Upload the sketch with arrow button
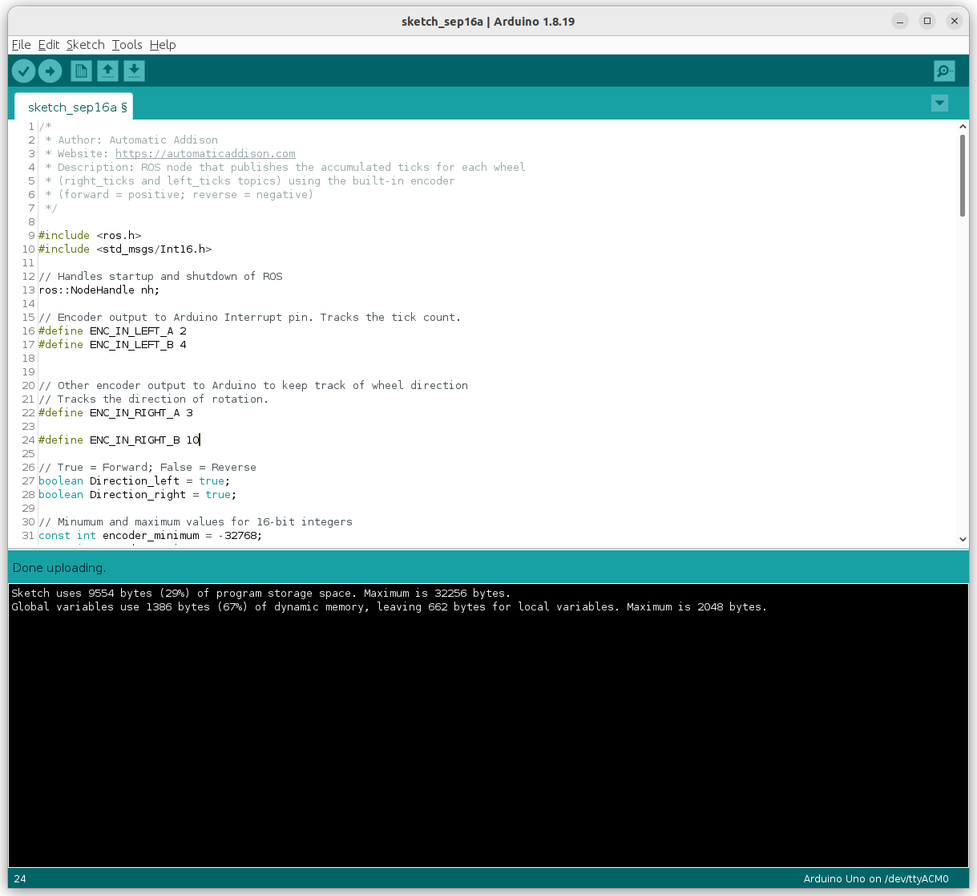The height and width of the screenshot is (896, 977). click(x=50, y=71)
